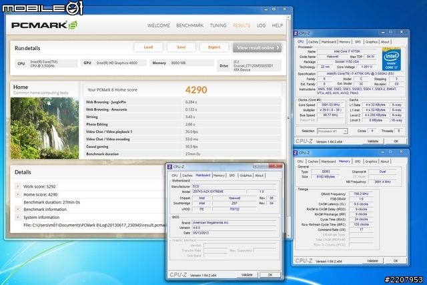Click Validate in CPU tab CPU-Z window
Viewport: 427px width, 285px height.
tap(372, 141)
